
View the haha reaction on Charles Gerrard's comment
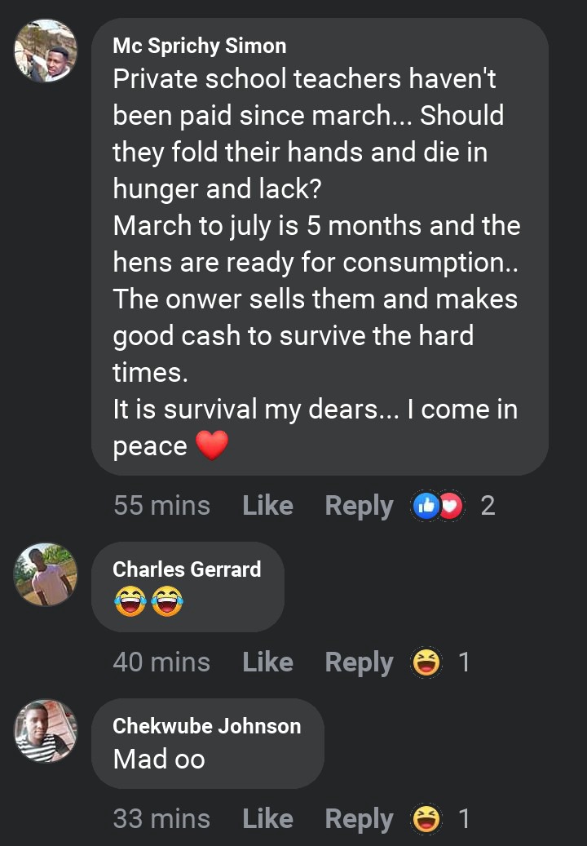(x=426, y=662)
